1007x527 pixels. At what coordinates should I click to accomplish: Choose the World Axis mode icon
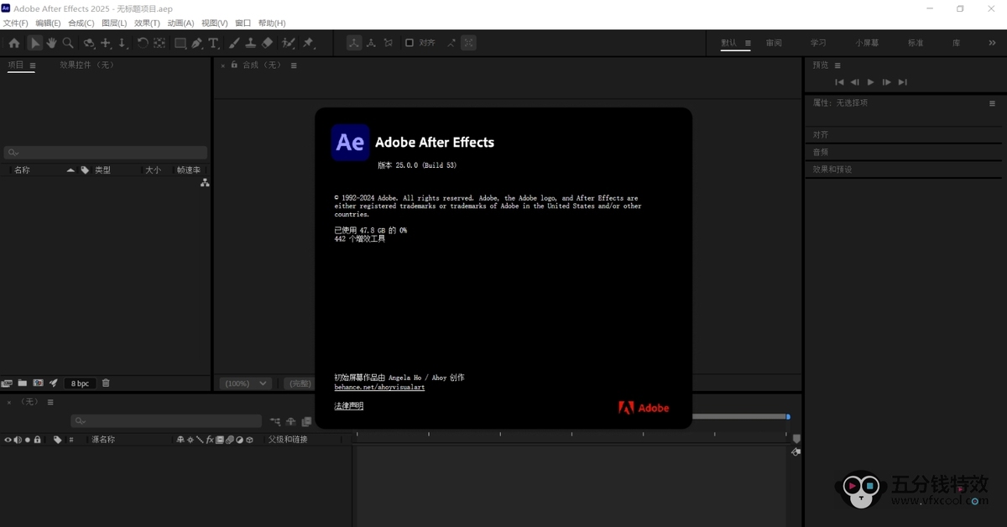[371, 43]
